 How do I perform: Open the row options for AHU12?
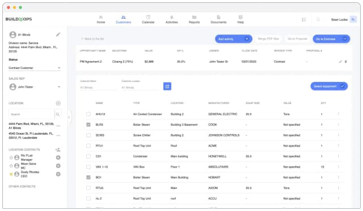(x=339, y=114)
